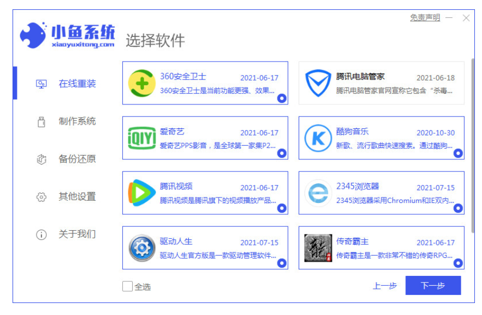The image size is (482, 315).
Task: Open 其他设置 settings page
Action: click(x=77, y=196)
